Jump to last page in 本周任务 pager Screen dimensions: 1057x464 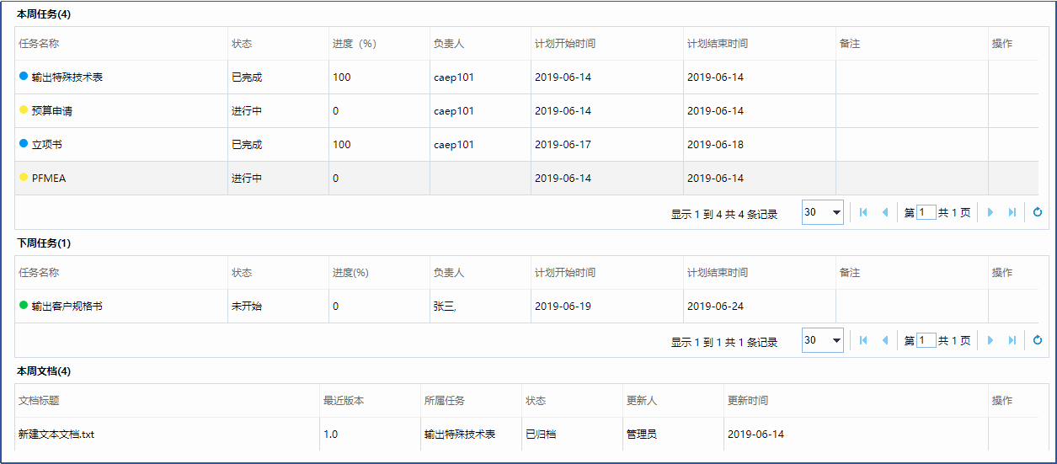coord(1012,213)
